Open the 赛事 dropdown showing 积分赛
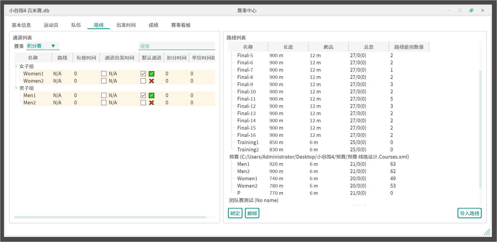Image resolution: width=497 pixels, height=242 pixels. point(42,46)
